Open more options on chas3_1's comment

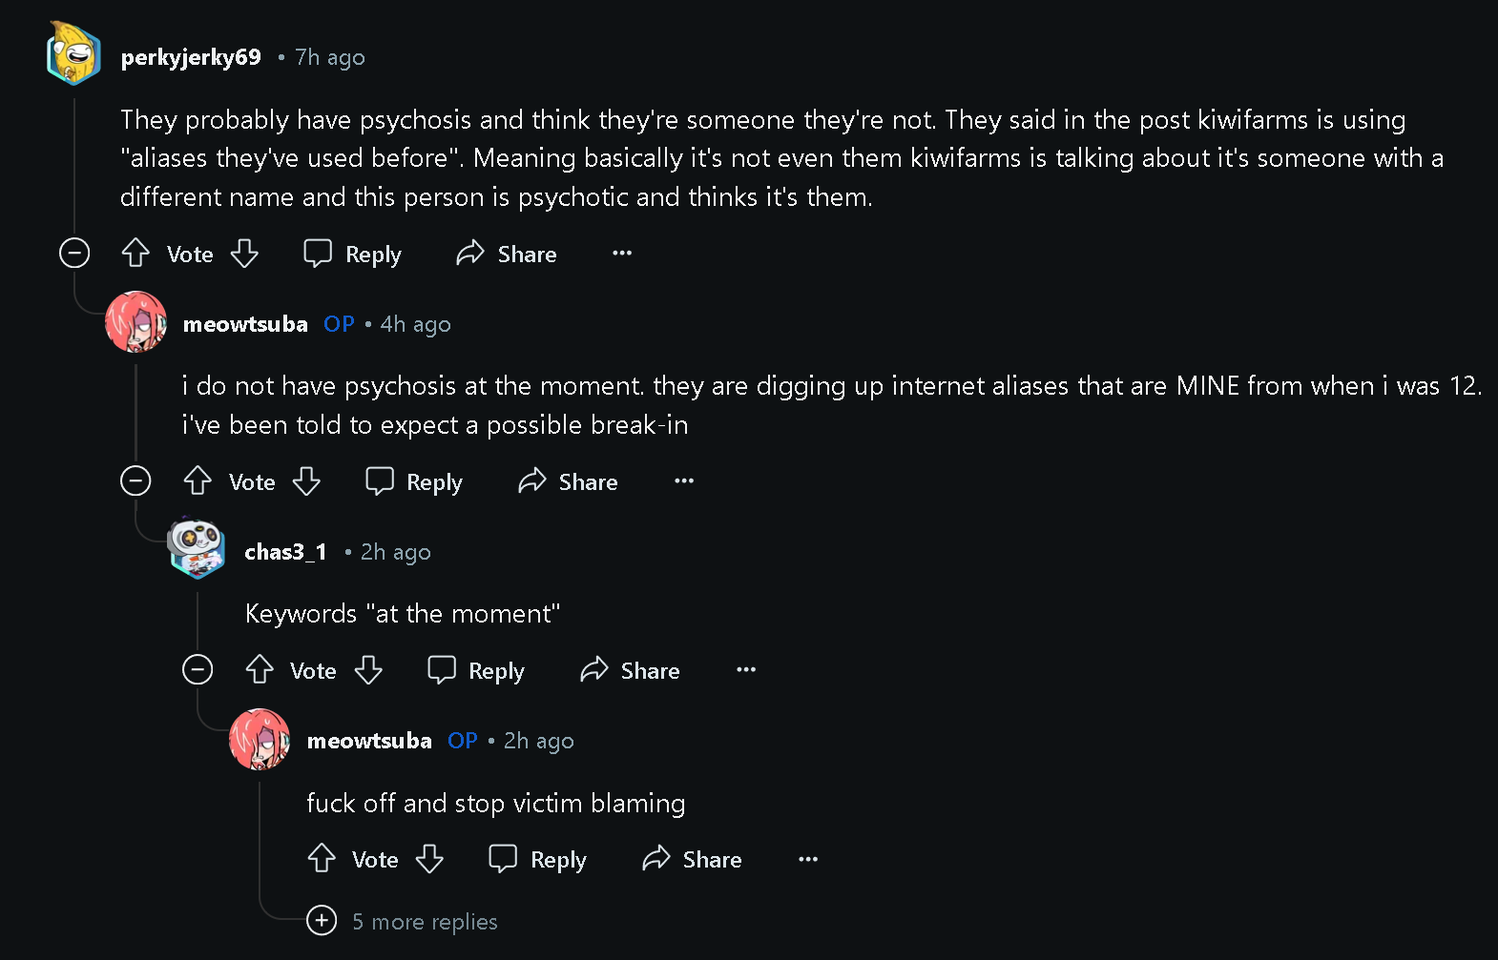(x=746, y=670)
